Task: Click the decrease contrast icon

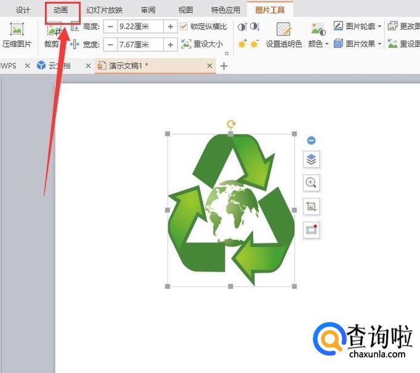Action: click(255, 26)
